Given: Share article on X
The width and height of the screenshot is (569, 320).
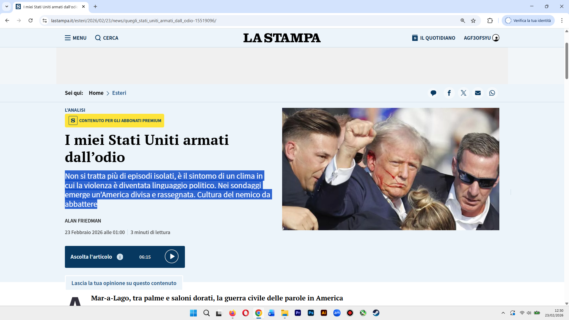Looking at the screenshot, I should click(463, 93).
